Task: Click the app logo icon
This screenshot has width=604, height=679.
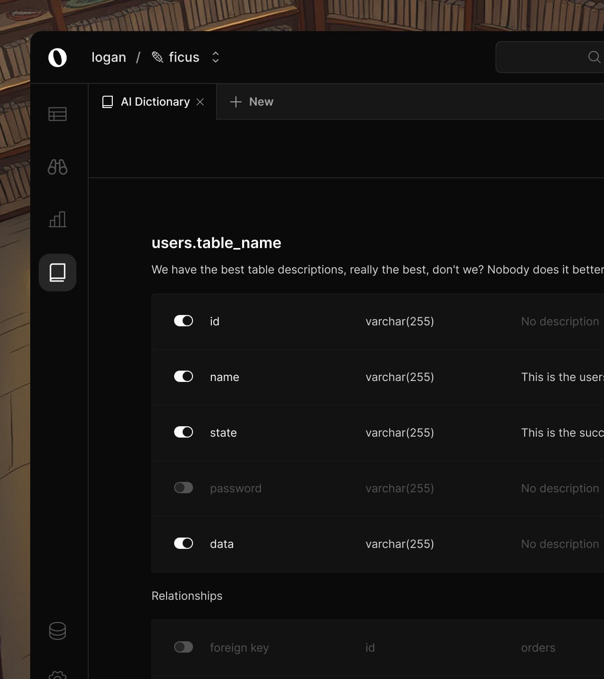Action: (58, 58)
